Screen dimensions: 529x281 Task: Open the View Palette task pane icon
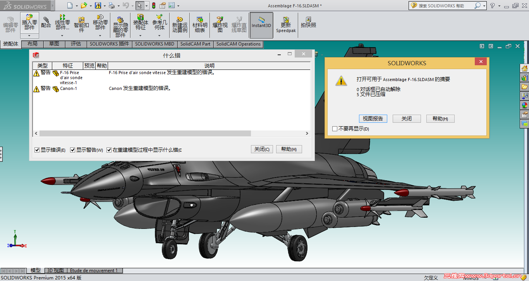click(x=524, y=96)
